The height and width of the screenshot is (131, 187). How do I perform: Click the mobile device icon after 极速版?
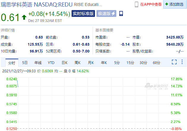(x=121, y=13)
